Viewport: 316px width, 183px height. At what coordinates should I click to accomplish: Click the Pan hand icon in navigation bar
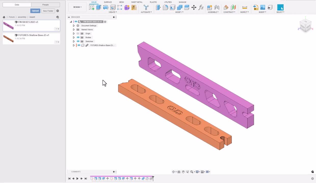183,172
